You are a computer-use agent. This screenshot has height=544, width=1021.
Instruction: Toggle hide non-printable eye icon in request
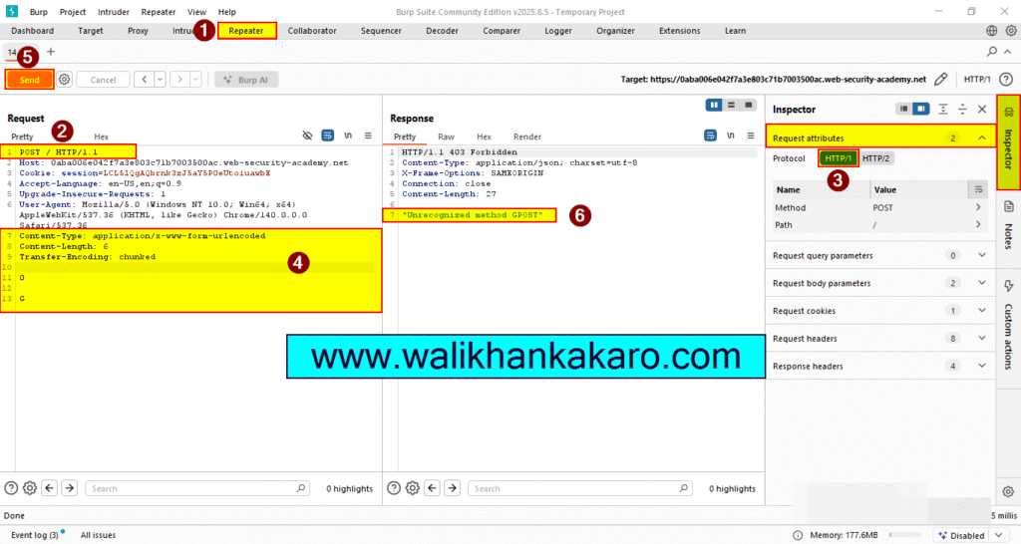[x=307, y=136]
